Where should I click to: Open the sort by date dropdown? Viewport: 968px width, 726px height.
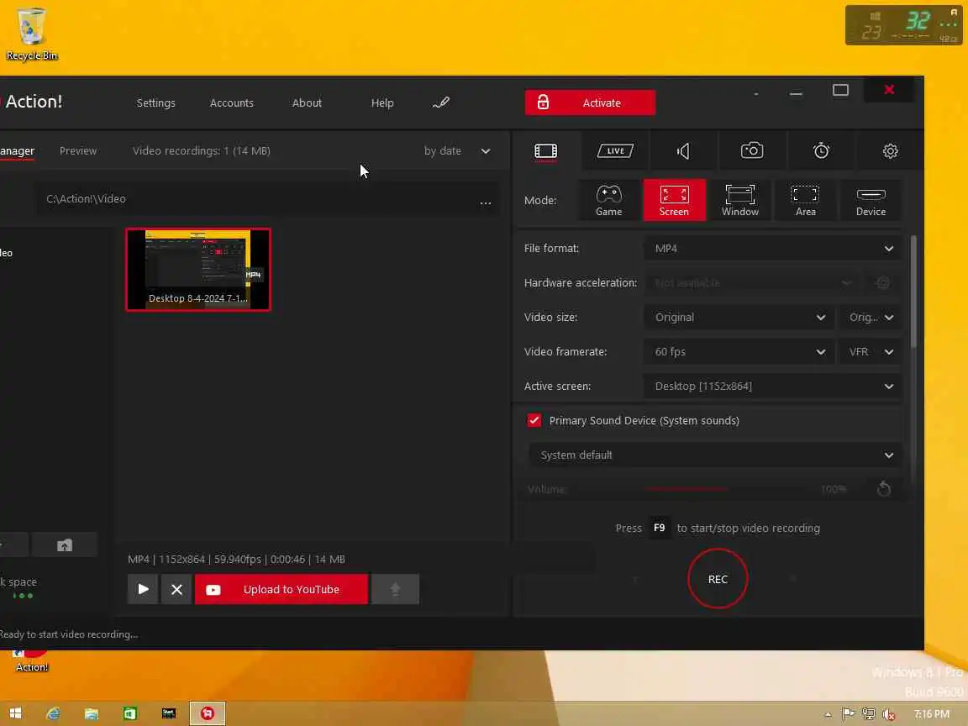[x=457, y=150]
